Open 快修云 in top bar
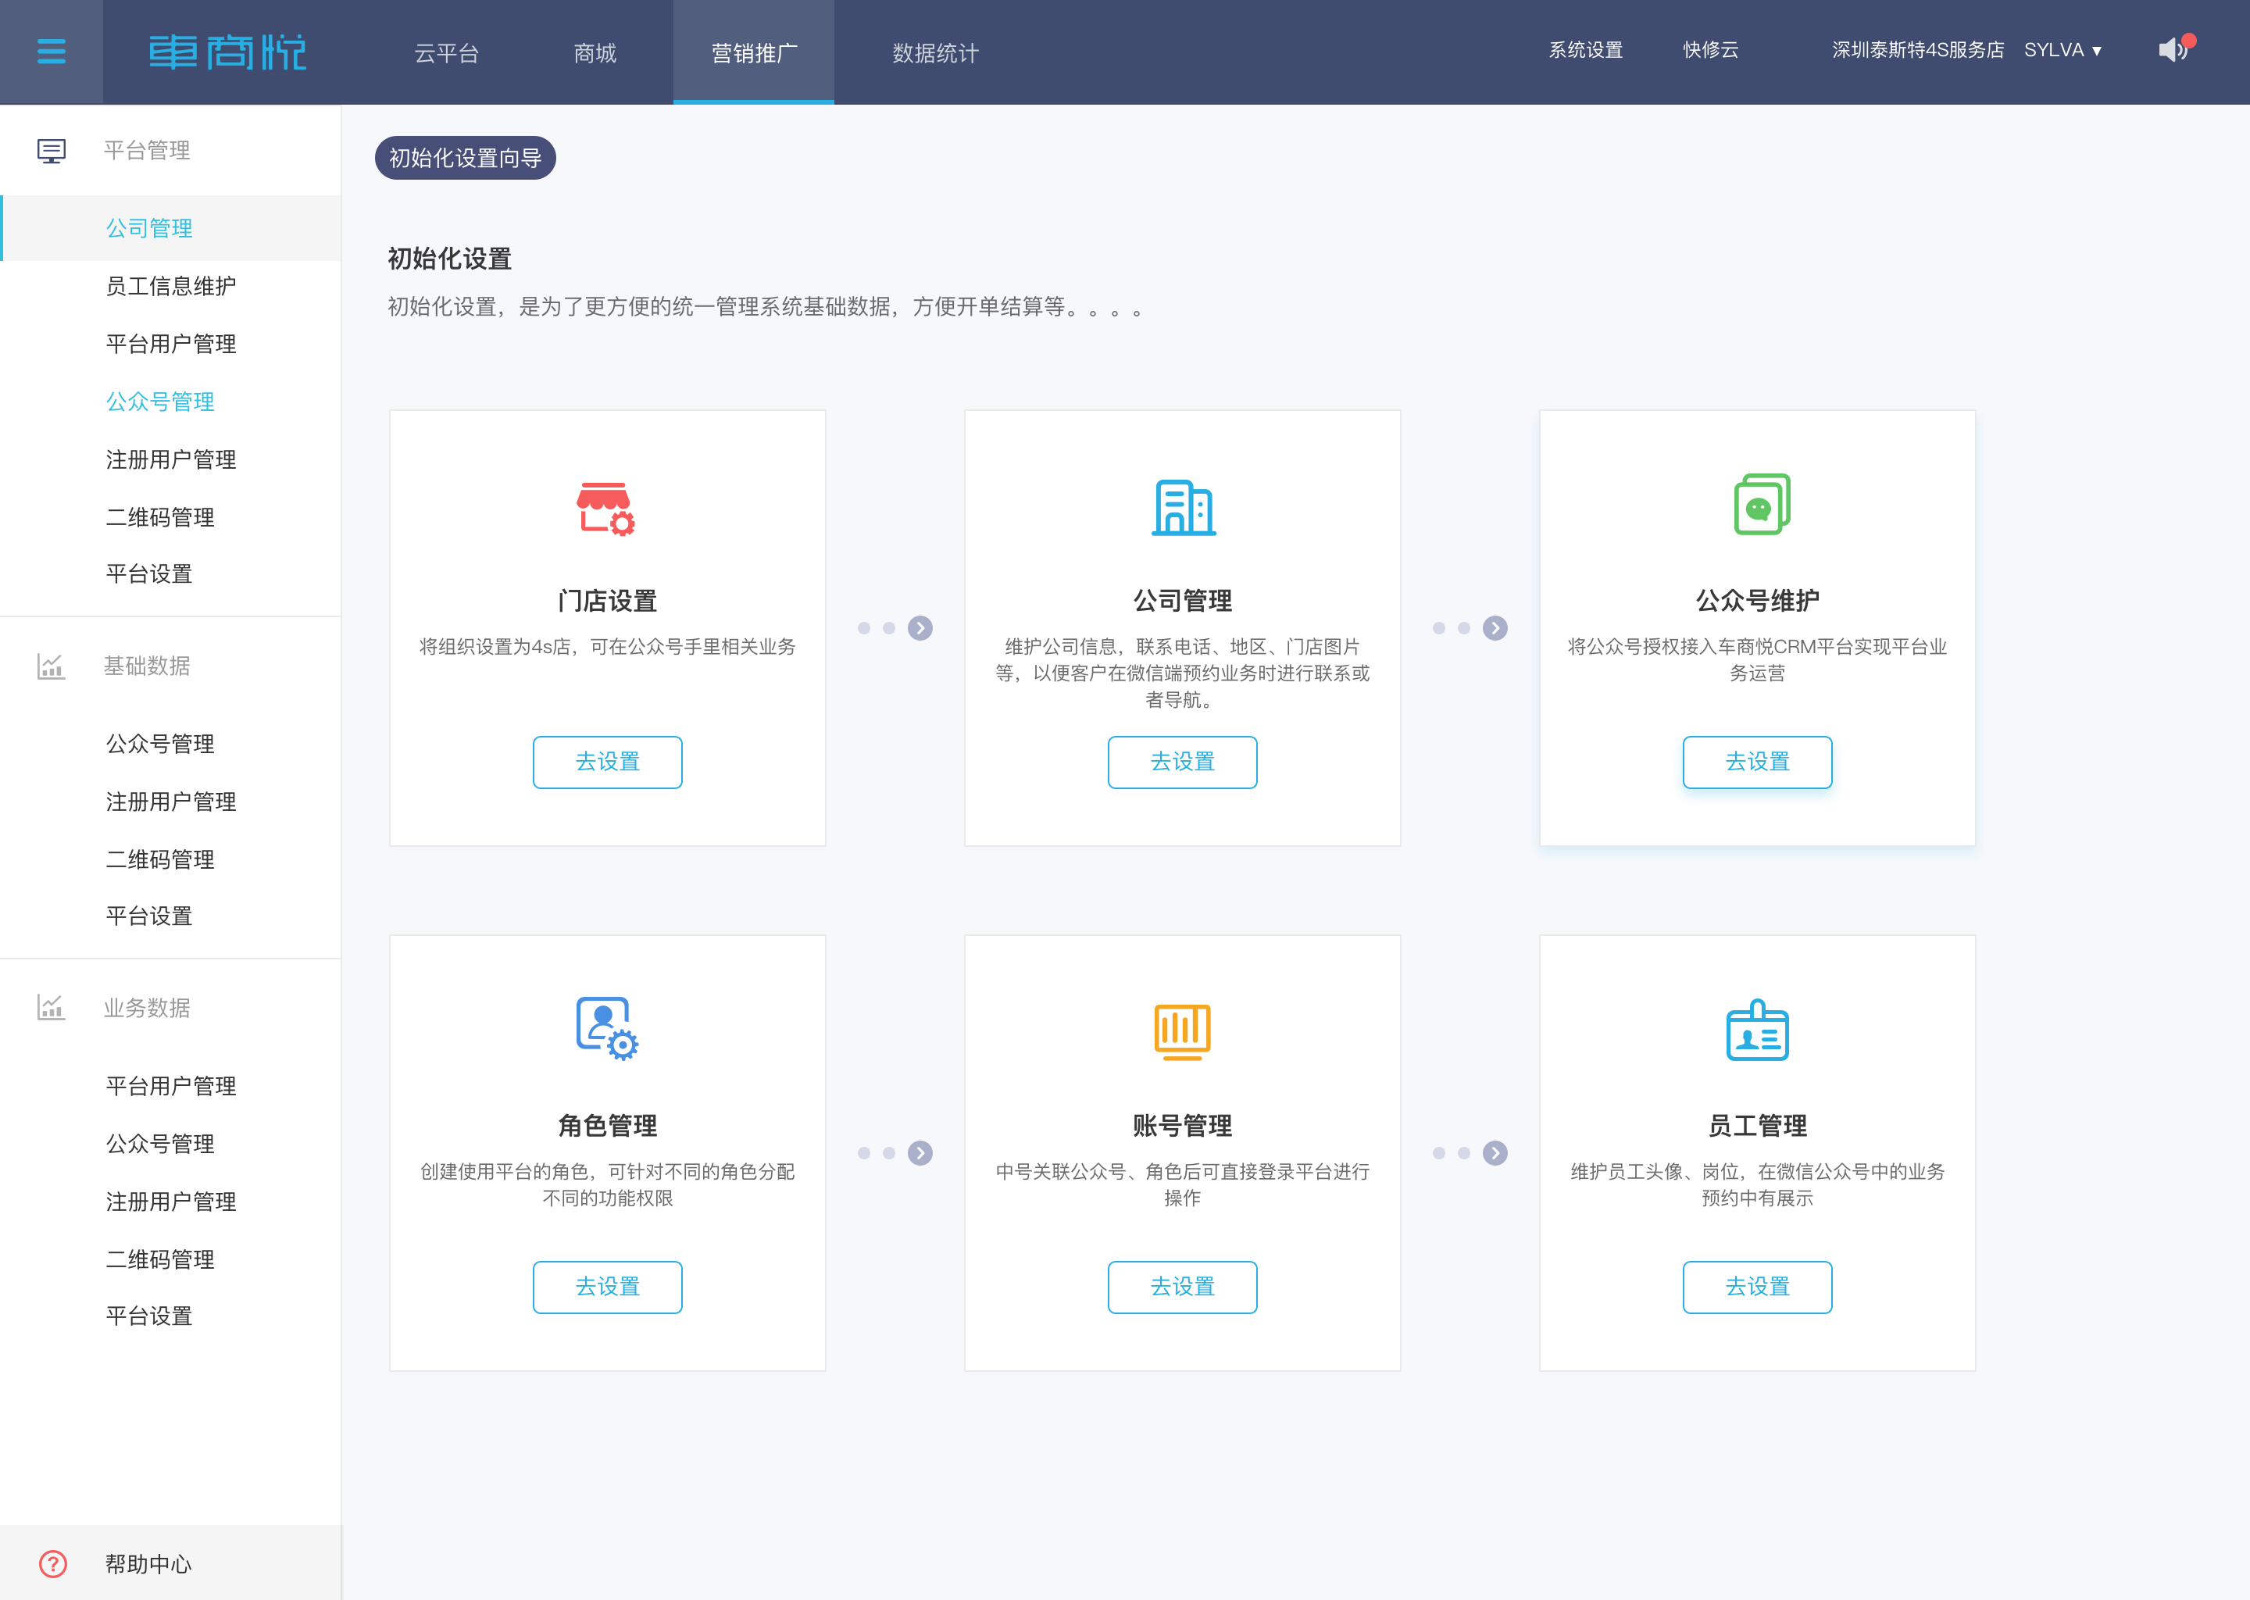 click(x=1711, y=50)
